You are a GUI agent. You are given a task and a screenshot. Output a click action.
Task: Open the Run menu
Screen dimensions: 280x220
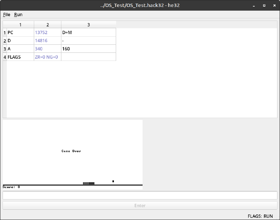point(18,15)
